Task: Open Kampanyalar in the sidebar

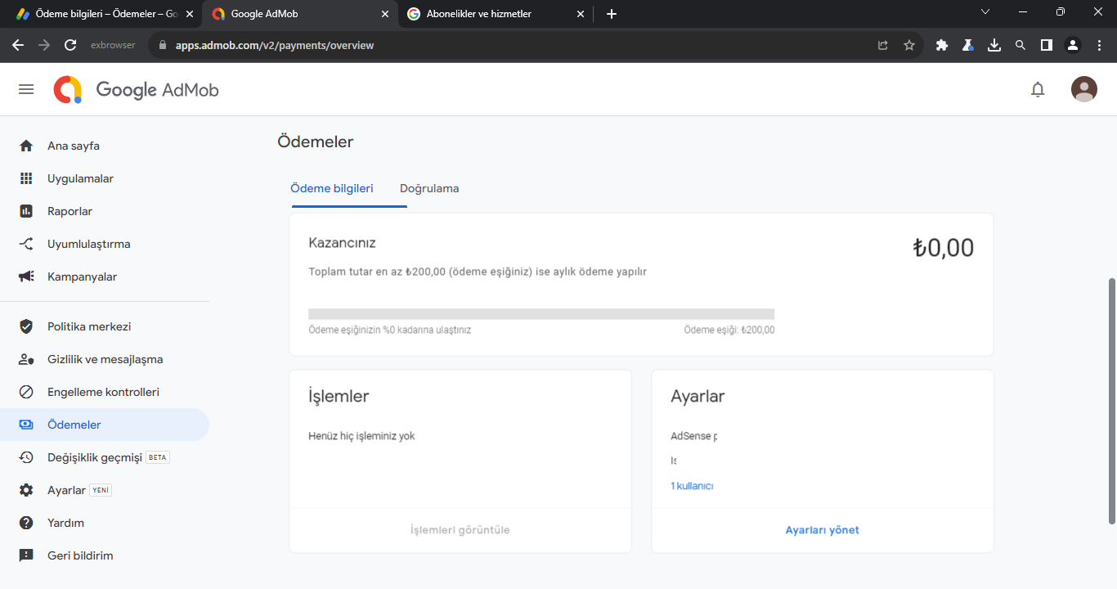Action: [x=105, y=277]
